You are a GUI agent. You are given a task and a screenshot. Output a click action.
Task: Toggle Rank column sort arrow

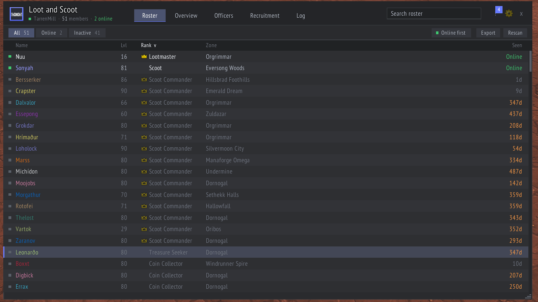155,46
